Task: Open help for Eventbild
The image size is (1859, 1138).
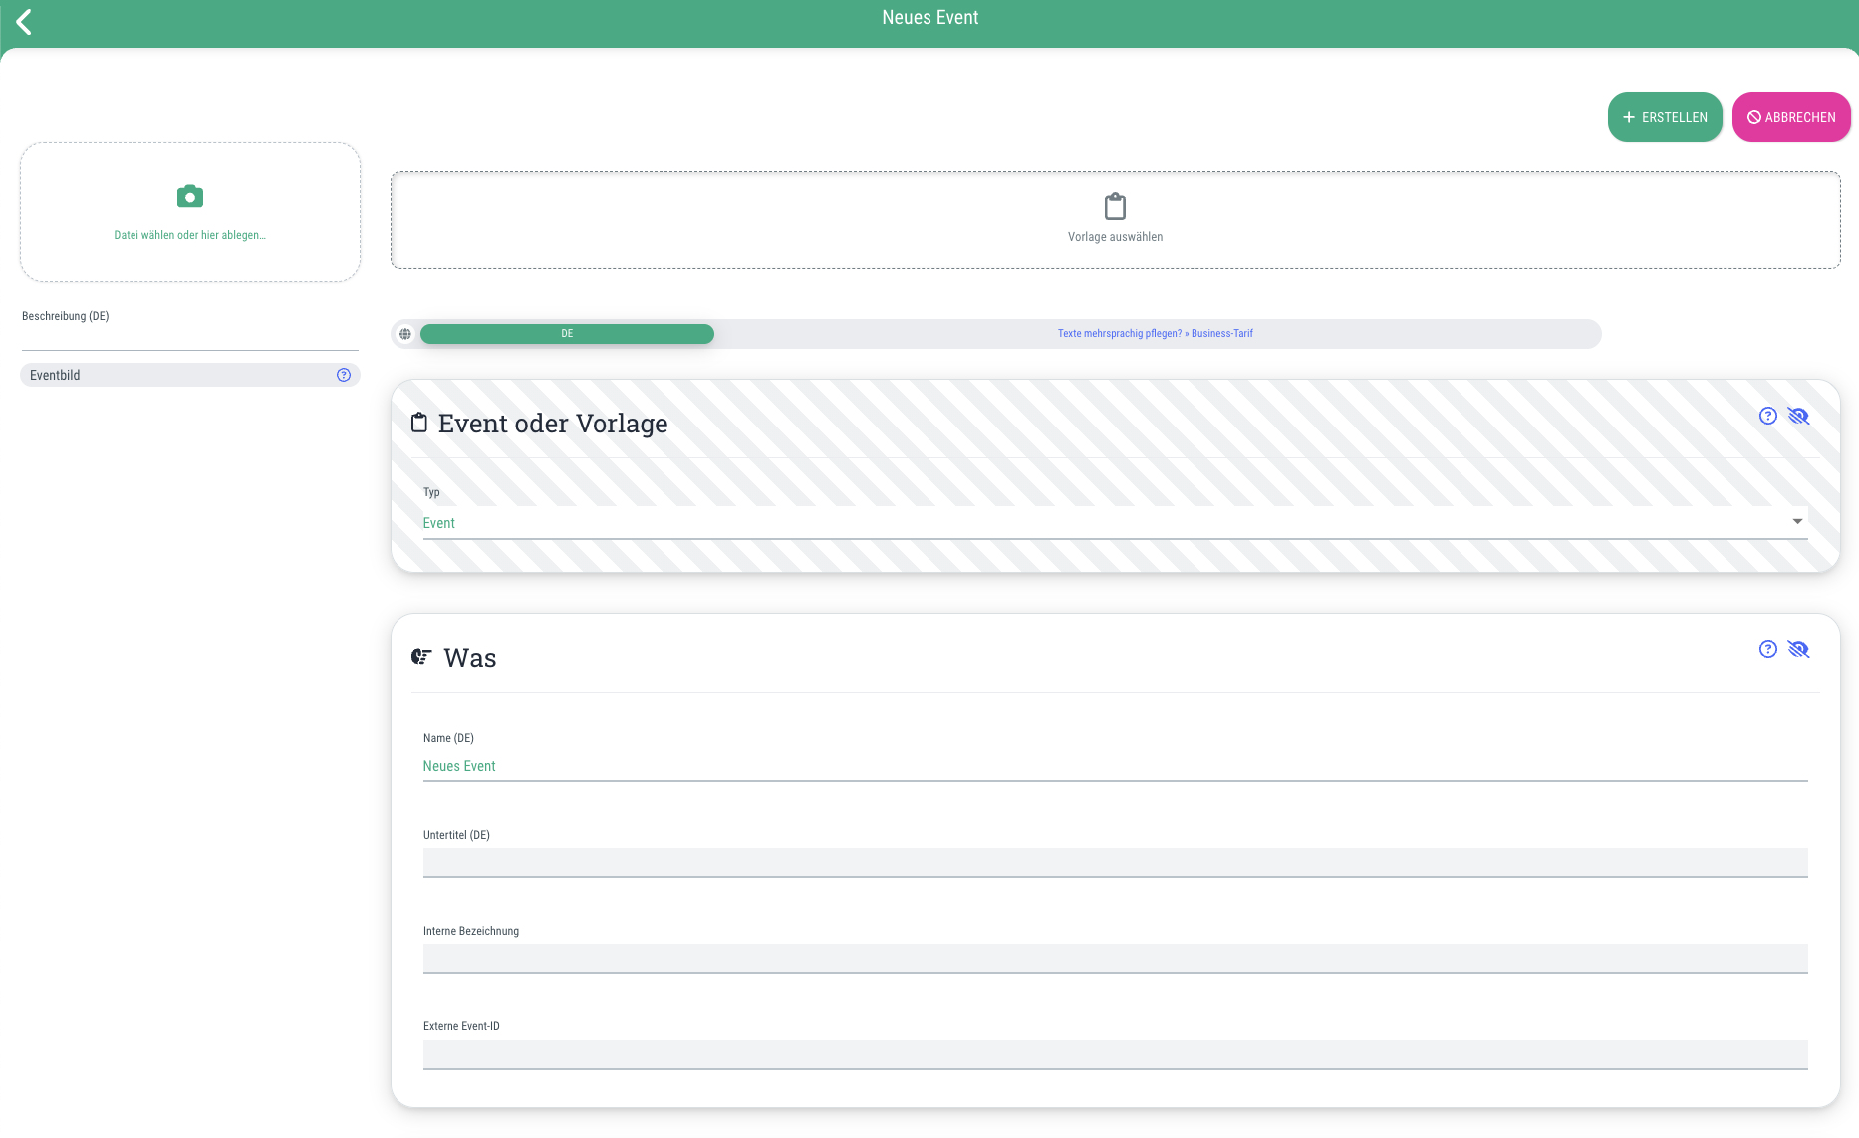Action: 344,375
